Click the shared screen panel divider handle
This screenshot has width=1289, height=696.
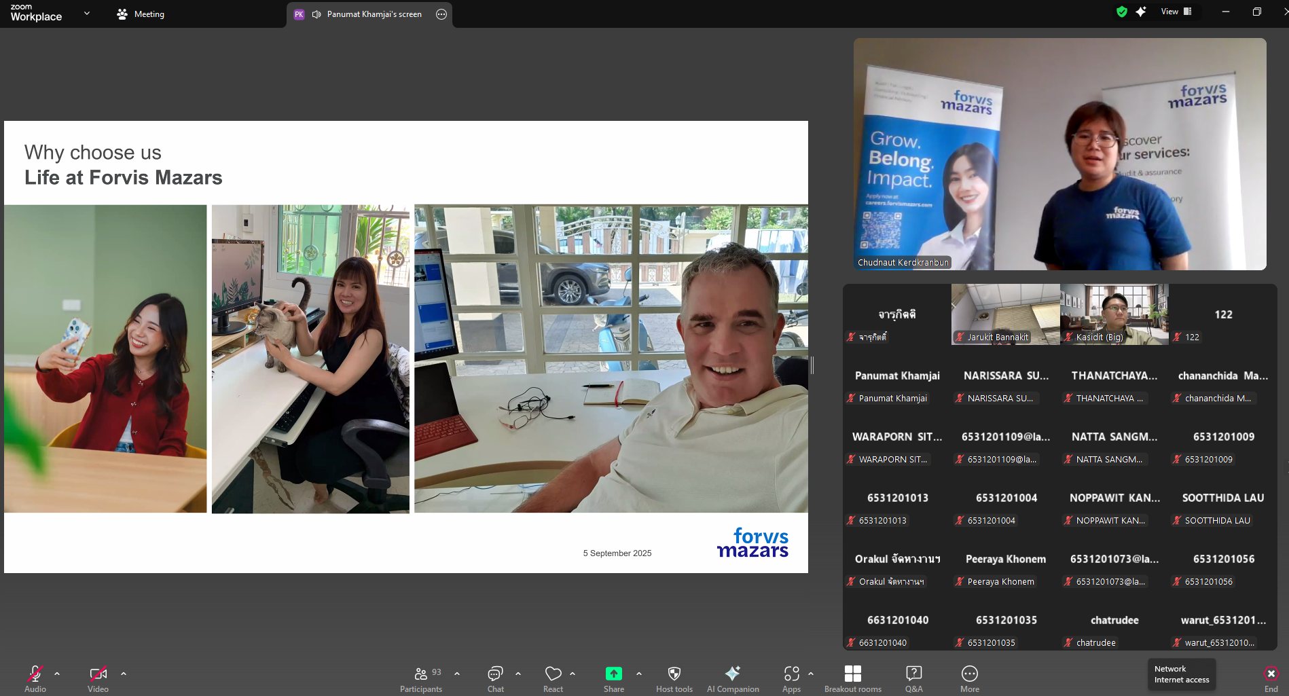pyautogui.click(x=812, y=365)
